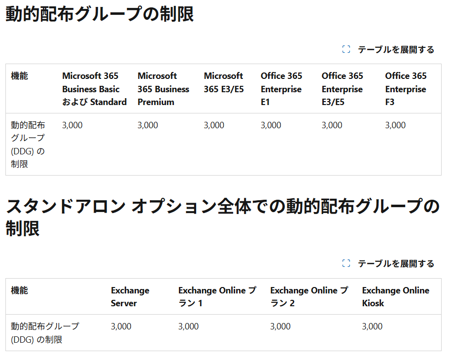
Task: Click expand icon above first table
Action: click(346, 49)
